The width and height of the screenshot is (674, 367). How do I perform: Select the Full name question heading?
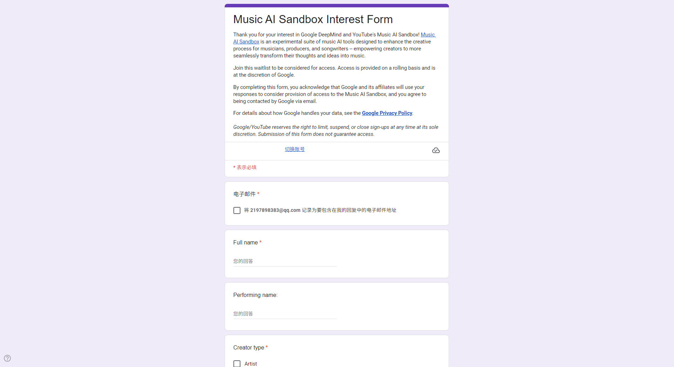click(x=245, y=242)
